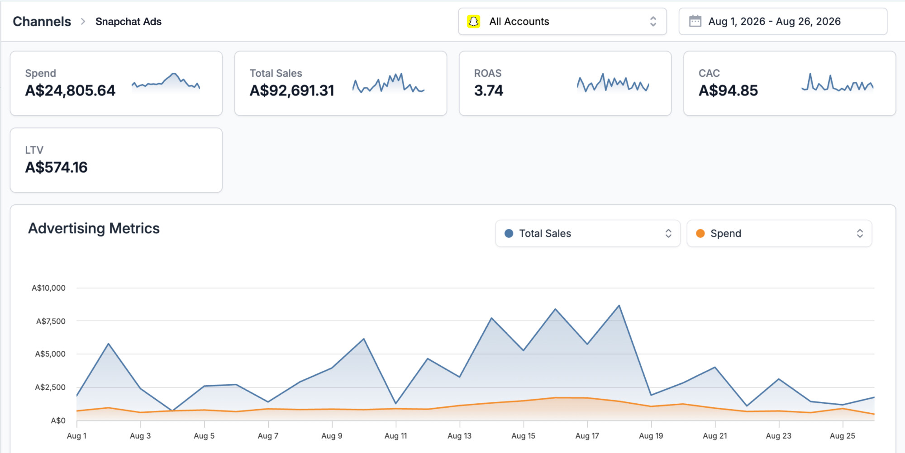Open the Aug 1 - Aug 26 date range picker

783,21
